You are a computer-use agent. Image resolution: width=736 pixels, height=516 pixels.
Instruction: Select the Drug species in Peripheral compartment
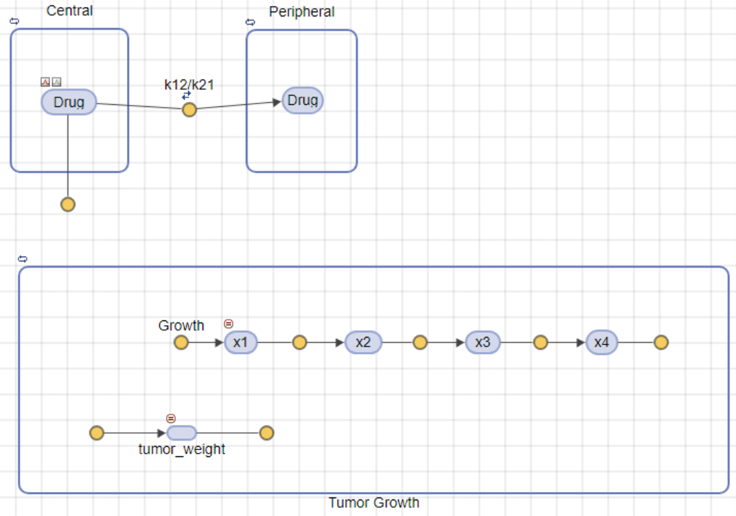303,100
